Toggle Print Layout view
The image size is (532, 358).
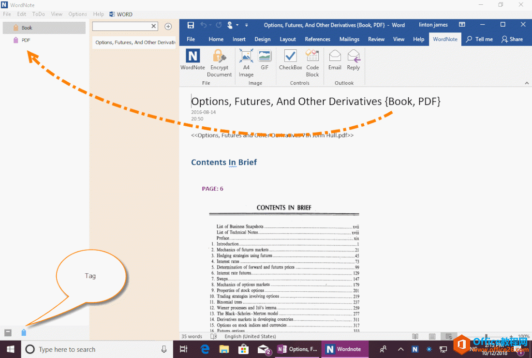pos(431,336)
